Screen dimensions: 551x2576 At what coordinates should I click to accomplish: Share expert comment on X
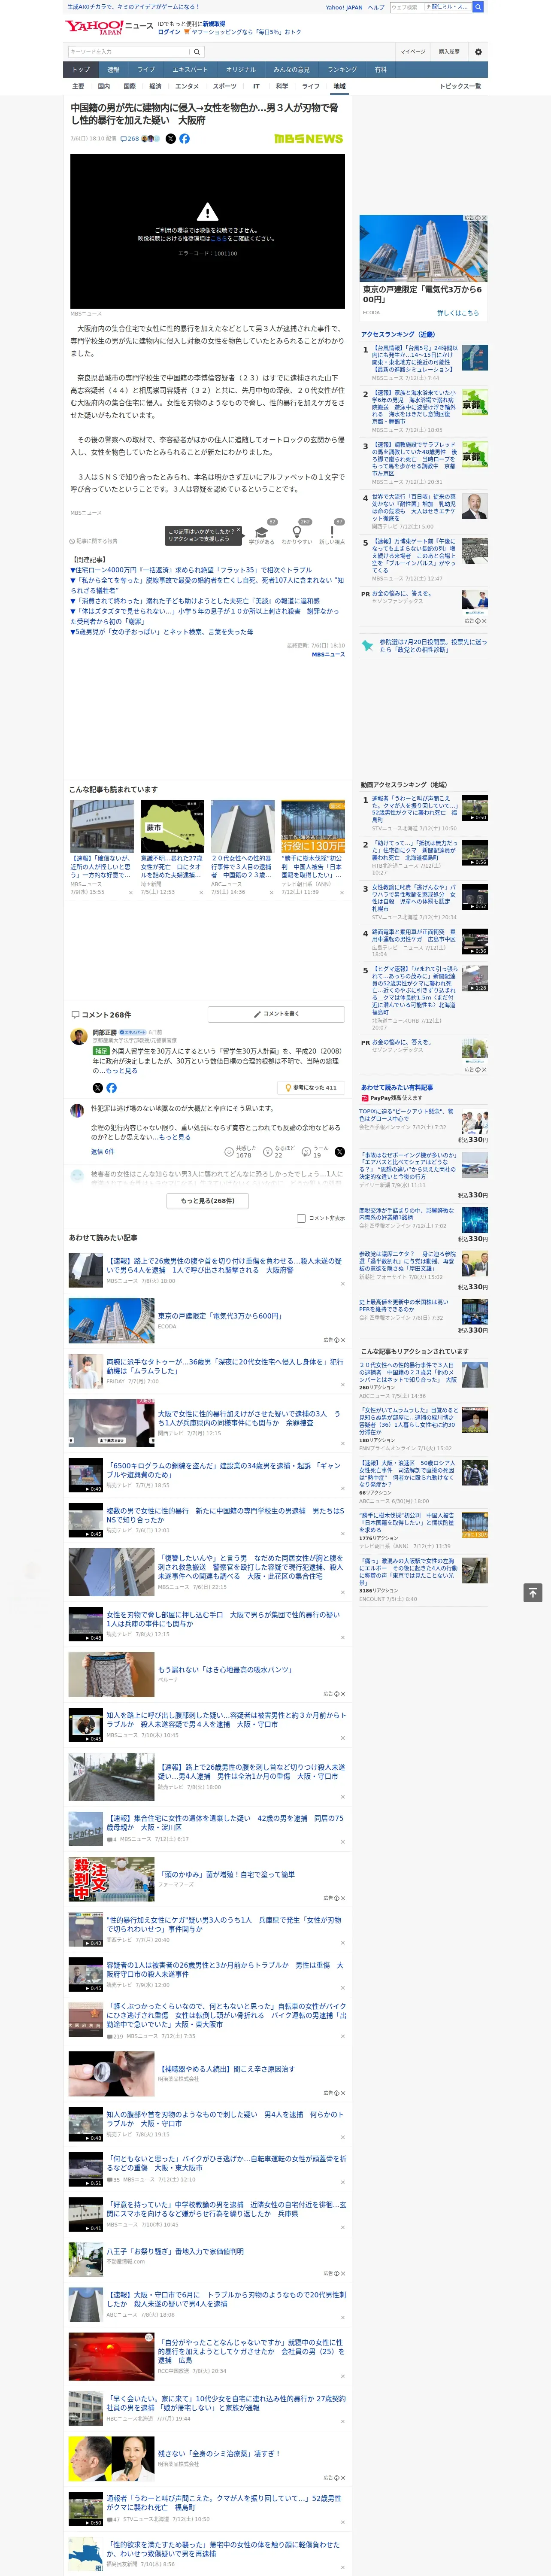click(97, 1088)
